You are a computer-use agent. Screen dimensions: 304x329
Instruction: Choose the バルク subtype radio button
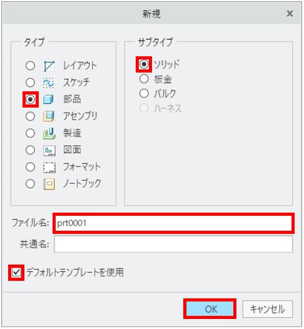[x=144, y=93]
